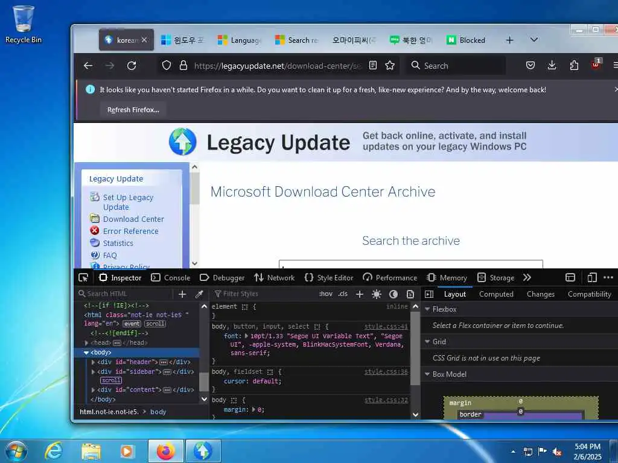Click the Refresh Firefox button

point(133,110)
